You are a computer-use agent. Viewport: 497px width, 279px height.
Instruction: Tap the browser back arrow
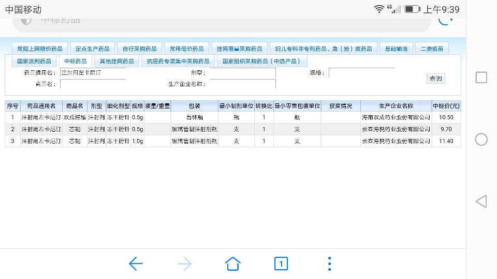[x=136, y=264]
